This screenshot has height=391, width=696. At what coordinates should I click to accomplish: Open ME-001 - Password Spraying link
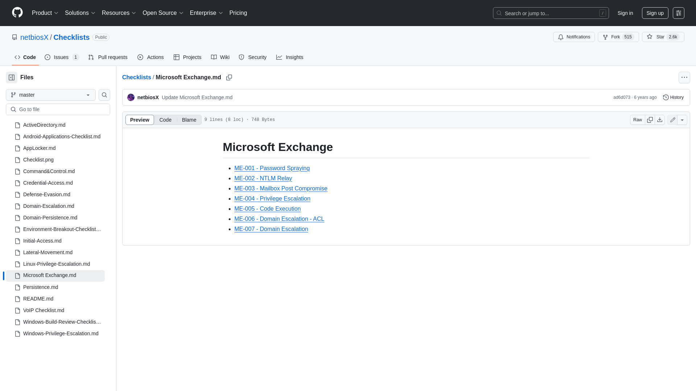[x=272, y=168]
